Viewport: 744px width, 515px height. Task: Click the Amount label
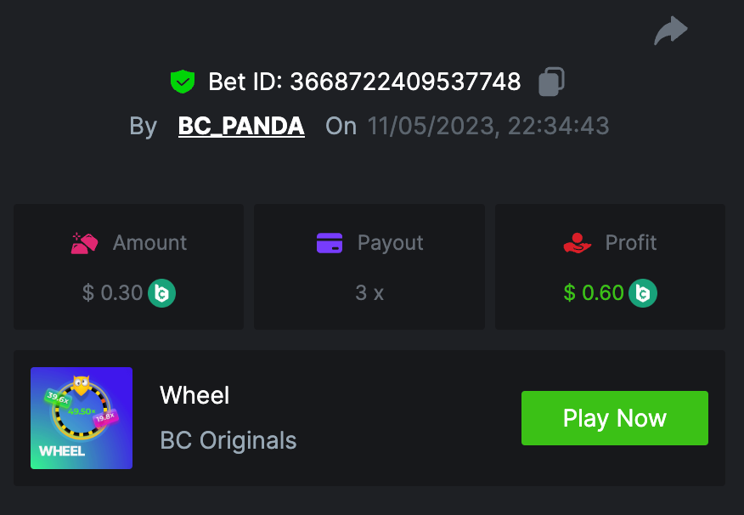pos(149,243)
